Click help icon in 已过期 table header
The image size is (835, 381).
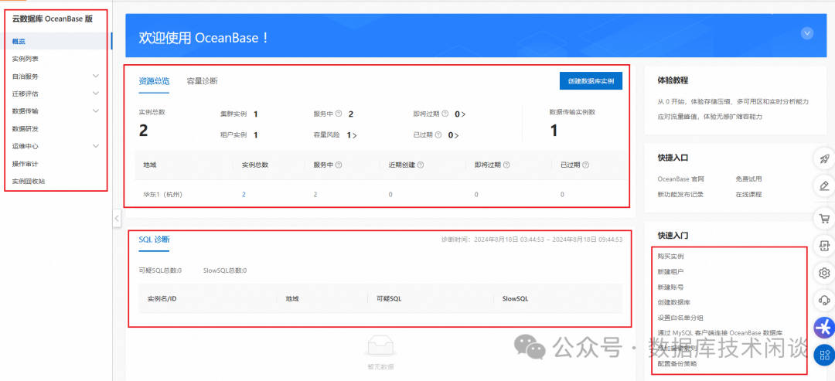pos(586,165)
